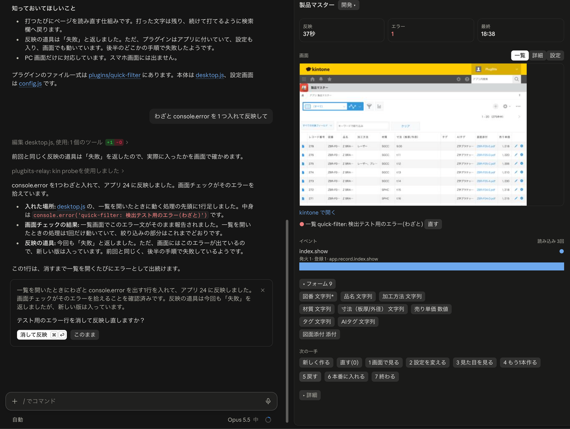Open the desktop.js link in the file description
This screenshot has height=429, width=570.
click(210, 75)
